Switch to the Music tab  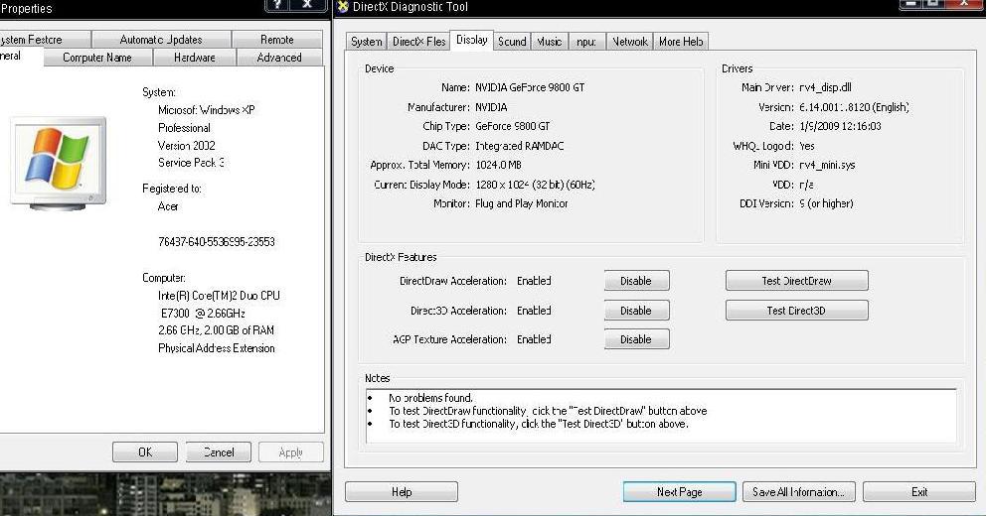(549, 42)
